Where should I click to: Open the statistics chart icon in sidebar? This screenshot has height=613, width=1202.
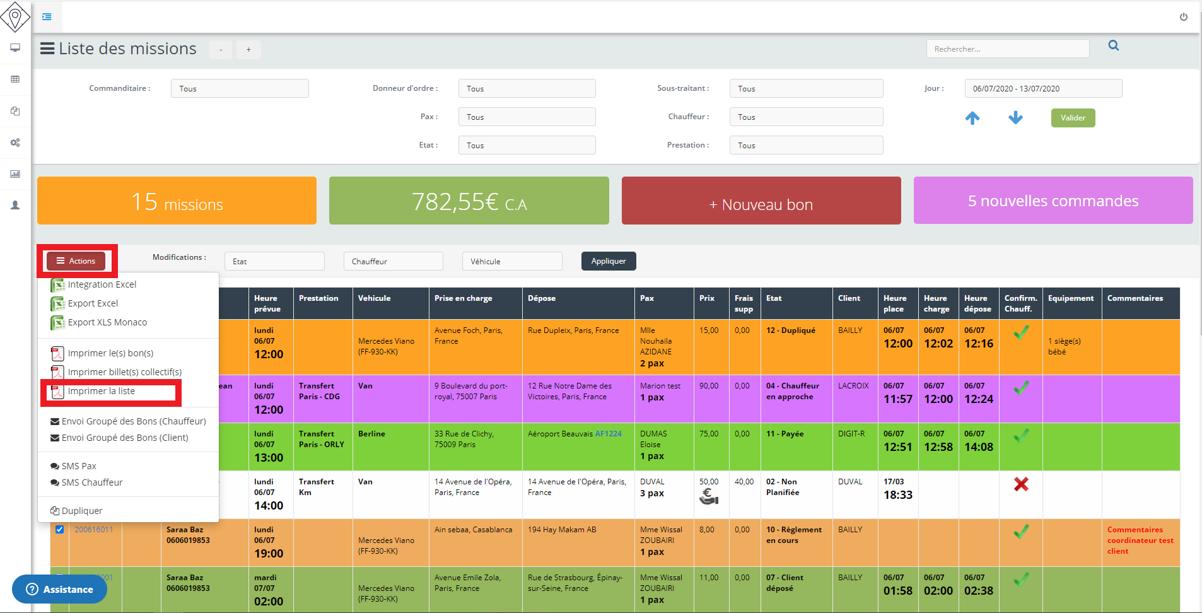click(15, 174)
